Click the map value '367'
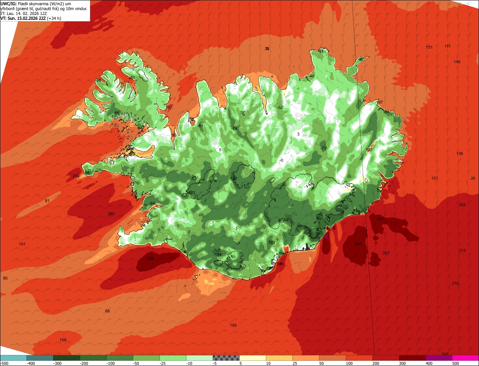This screenshot has width=479, height=366. 381,219
